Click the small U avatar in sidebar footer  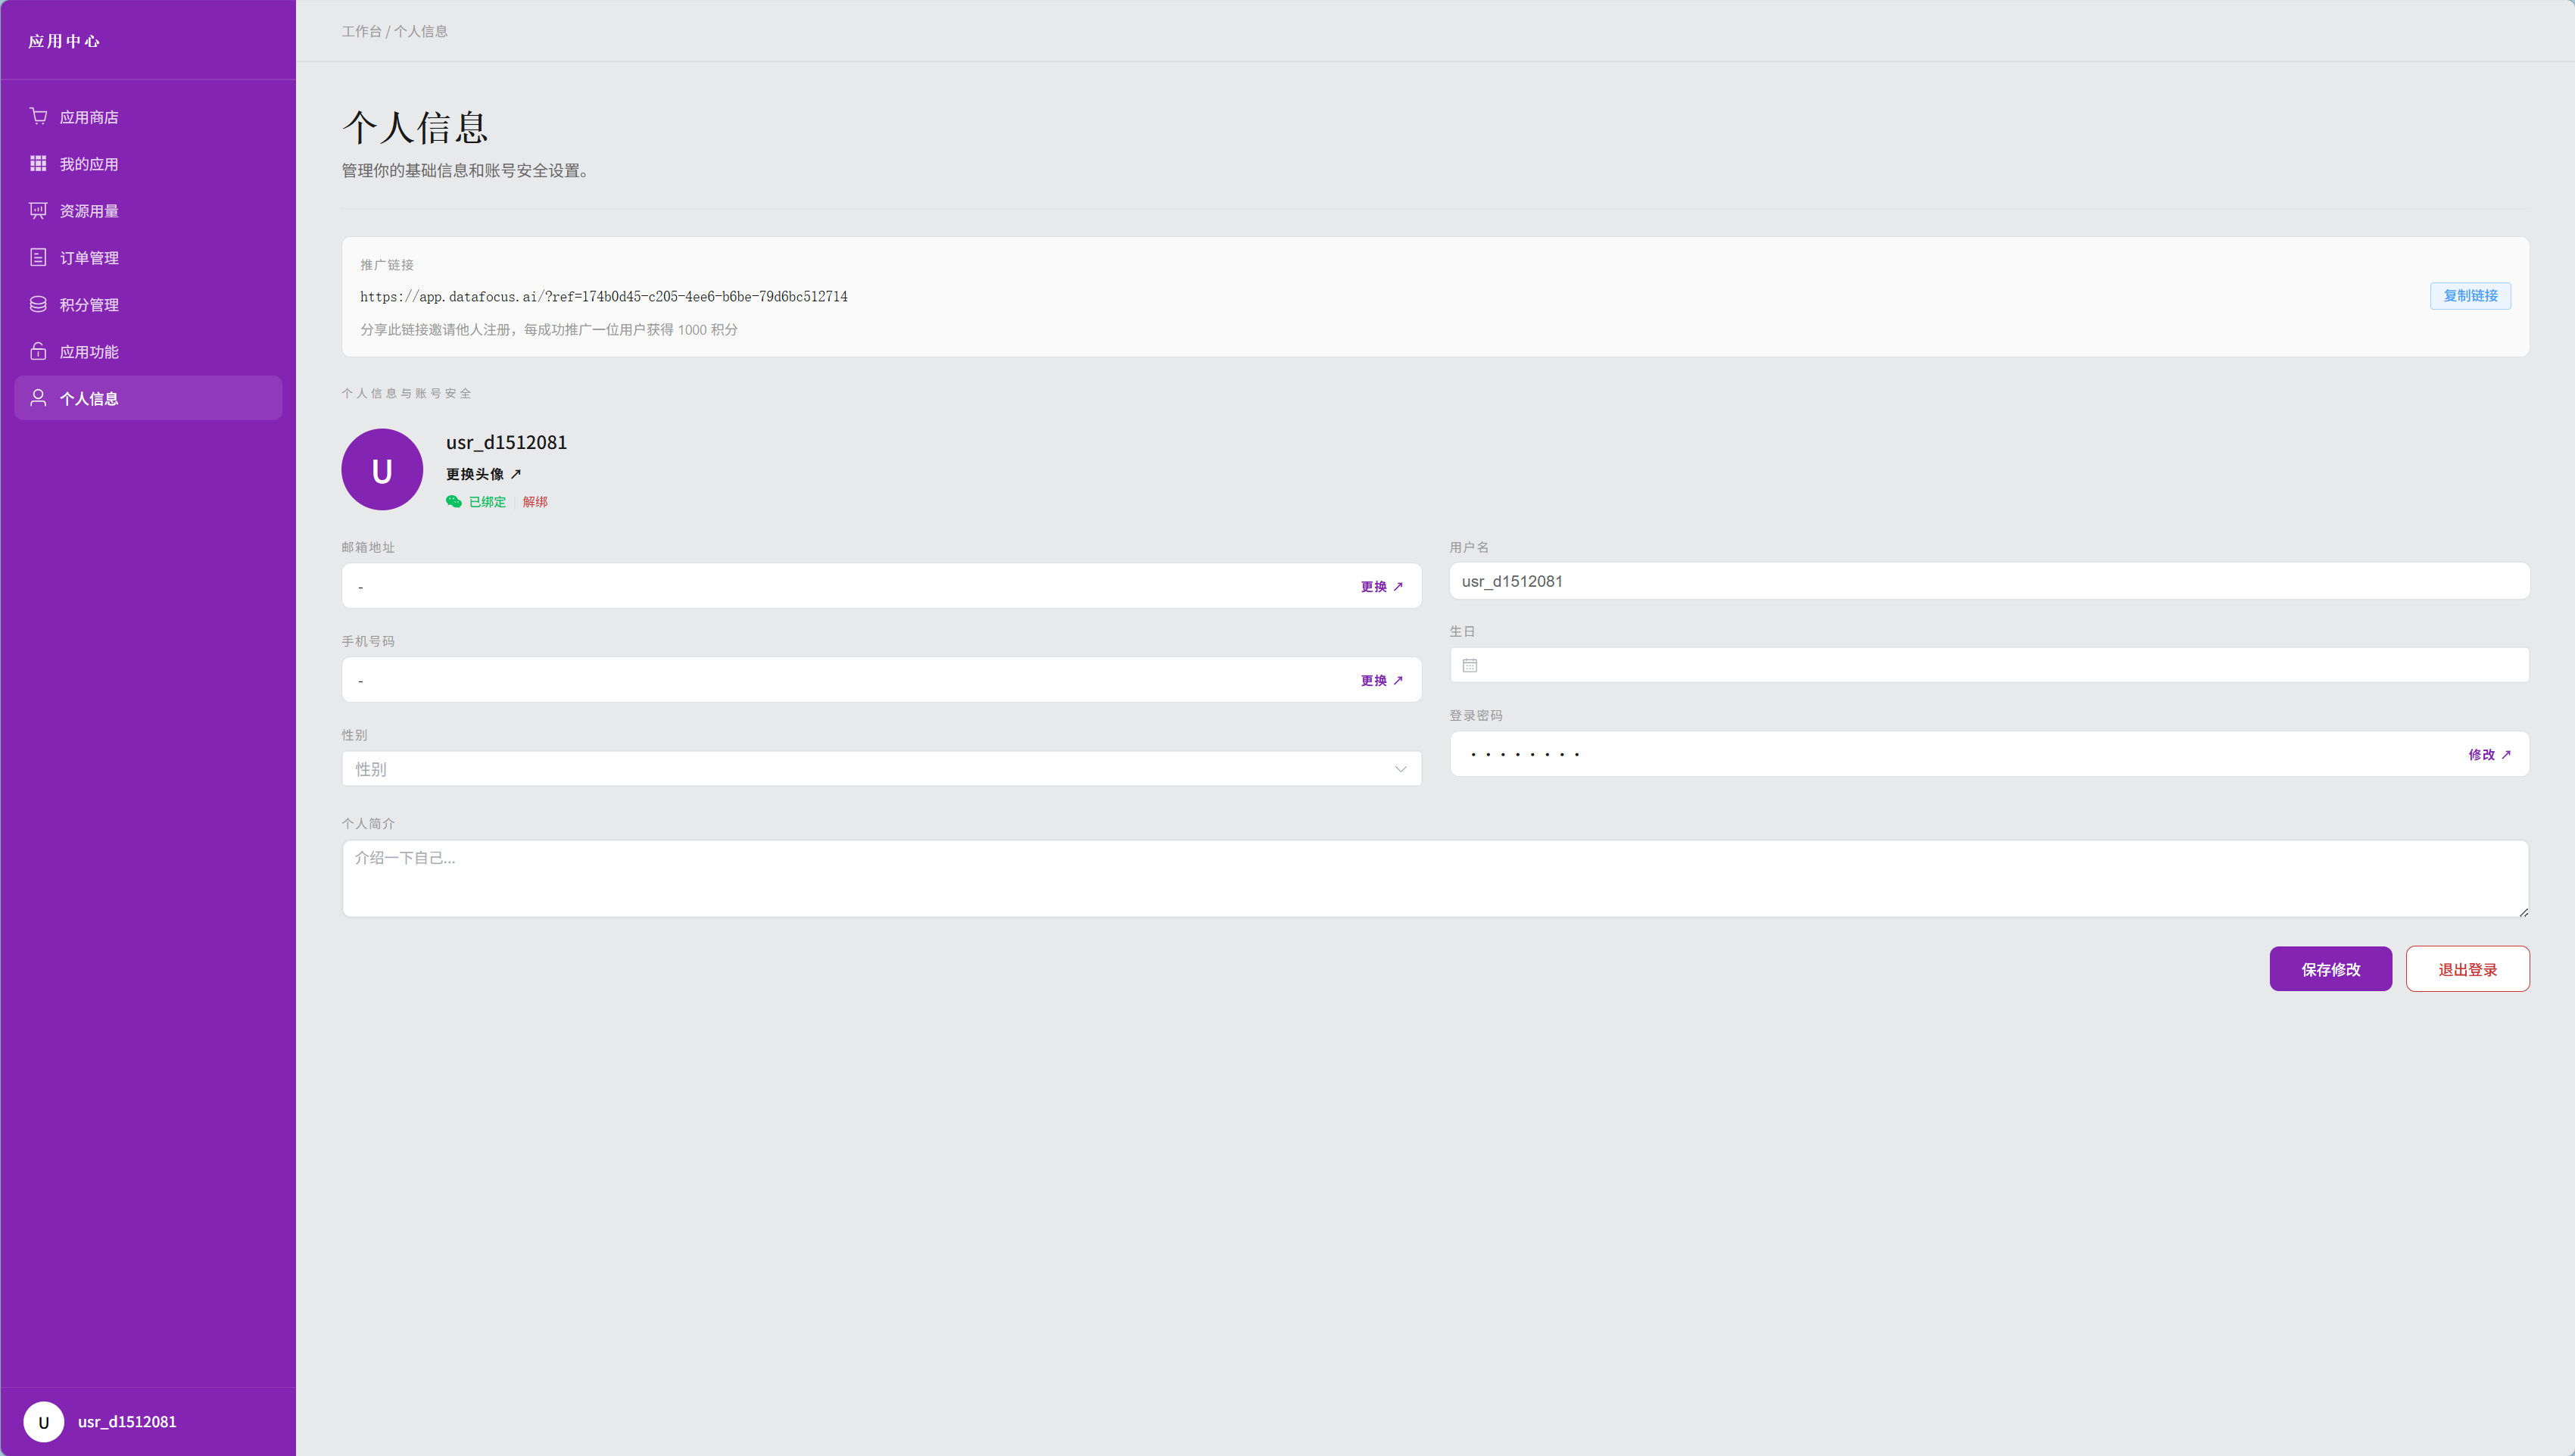43,1422
